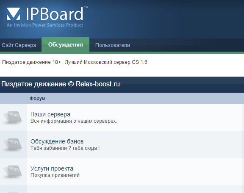Click text Вся информация о наших серверах.
244x193 pixels.
pyautogui.click(x=74, y=121)
